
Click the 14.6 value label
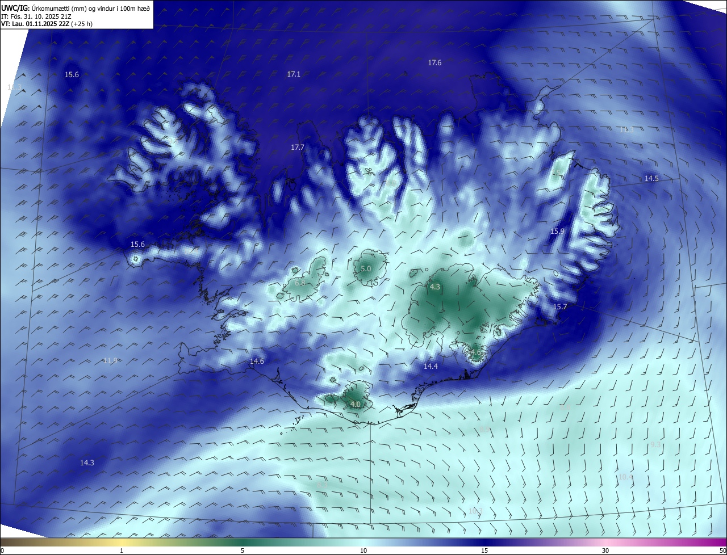pyautogui.click(x=257, y=361)
